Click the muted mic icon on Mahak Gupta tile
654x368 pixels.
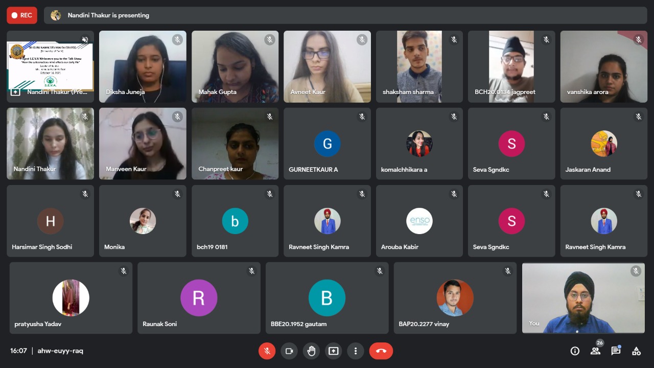coord(269,39)
